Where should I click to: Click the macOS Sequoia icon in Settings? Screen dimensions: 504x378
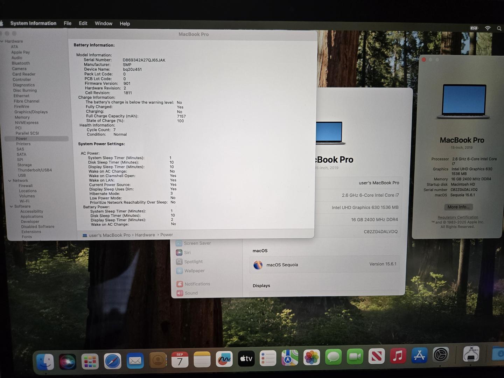point(258,265)
